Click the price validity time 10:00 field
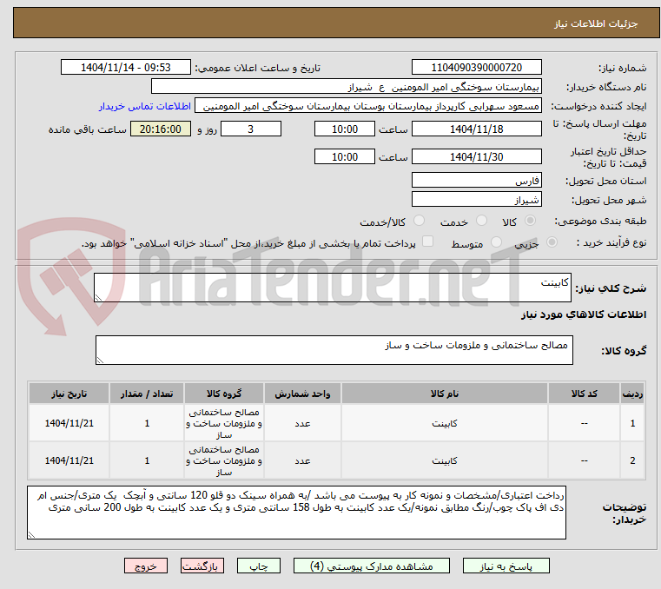 coord(345,157)
